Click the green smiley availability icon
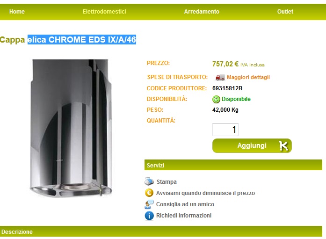 tap(216, 99)
